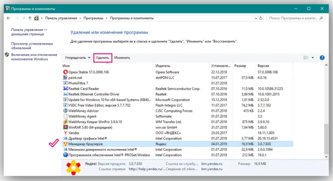Refresh the address bar location

coord(261,18)
